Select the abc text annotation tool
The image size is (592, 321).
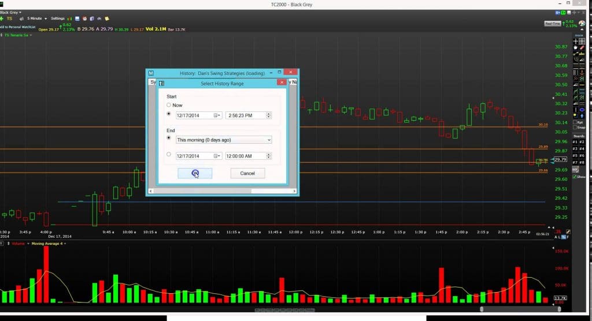582,54
